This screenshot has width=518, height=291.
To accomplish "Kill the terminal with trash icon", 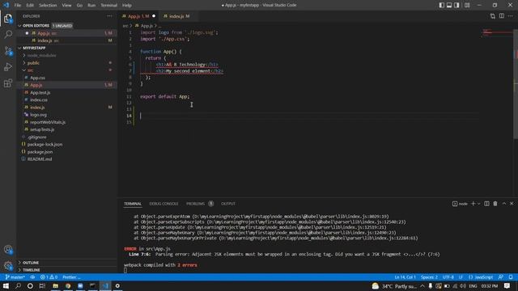I will 495,204.
